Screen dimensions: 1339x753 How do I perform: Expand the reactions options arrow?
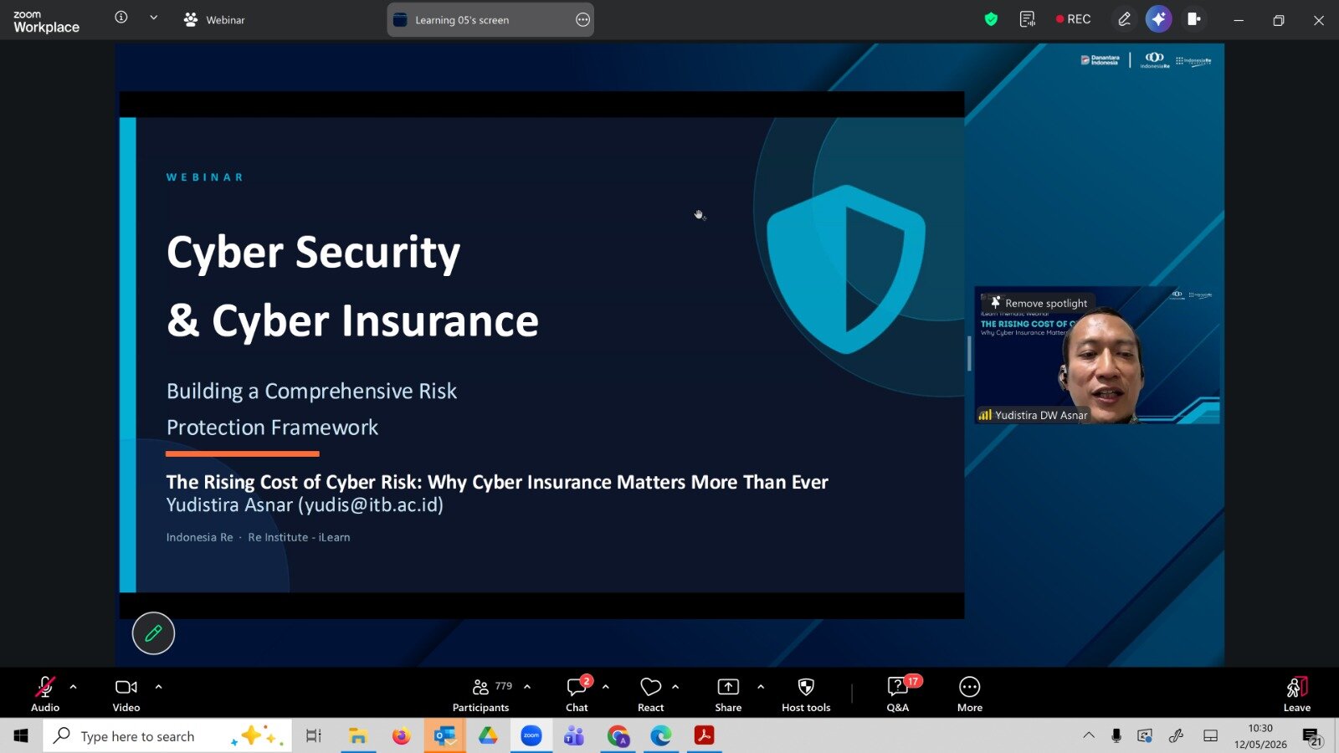click(675, 687)
